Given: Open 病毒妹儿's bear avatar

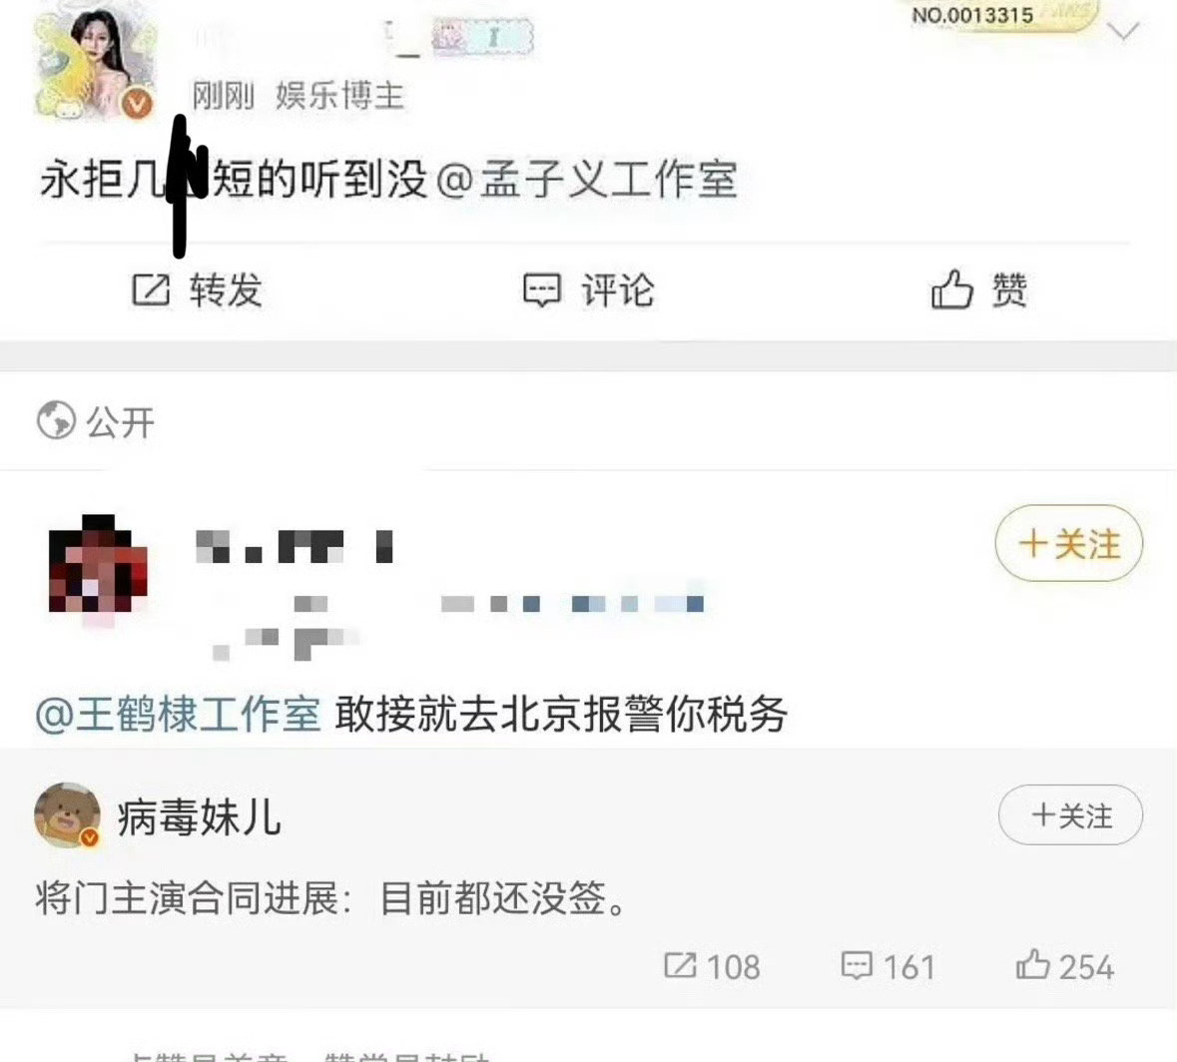Looking at the screenshot, I should 68,815.
